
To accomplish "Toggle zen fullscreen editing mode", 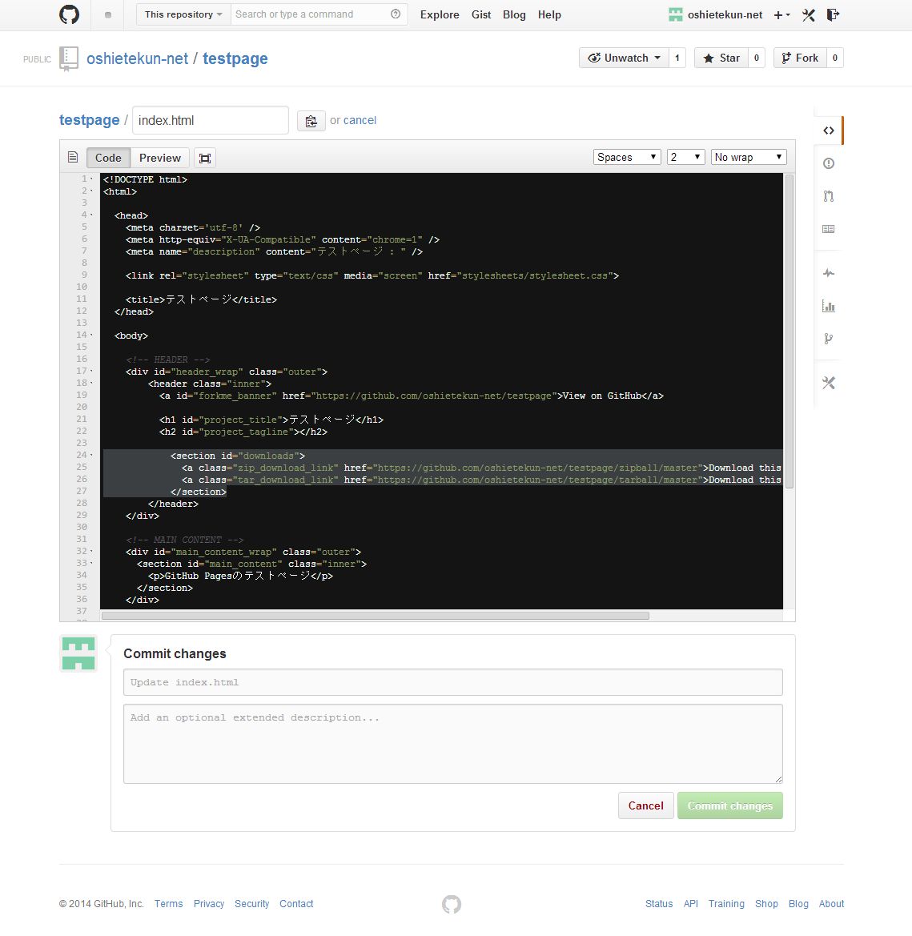I will pyautogui.click(x=205, y=159).
